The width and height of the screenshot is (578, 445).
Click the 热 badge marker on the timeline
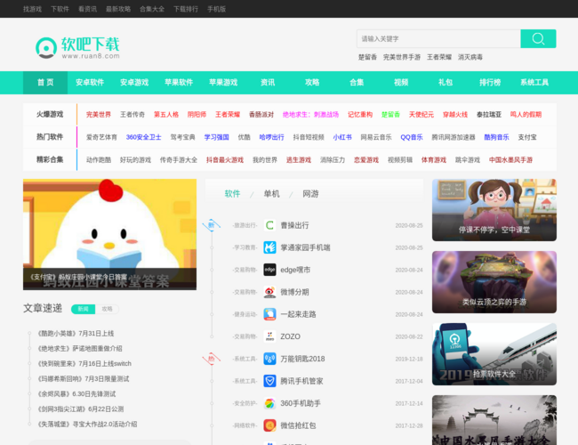click(212, 359)
